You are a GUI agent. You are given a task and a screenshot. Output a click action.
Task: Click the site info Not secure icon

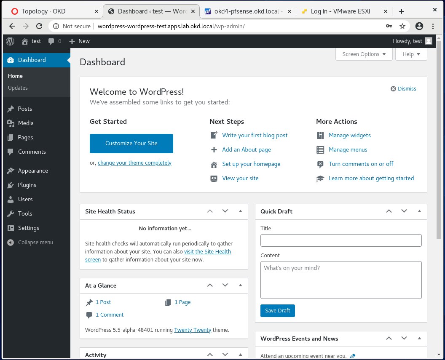pyautogui.click(x=56, y=26)
